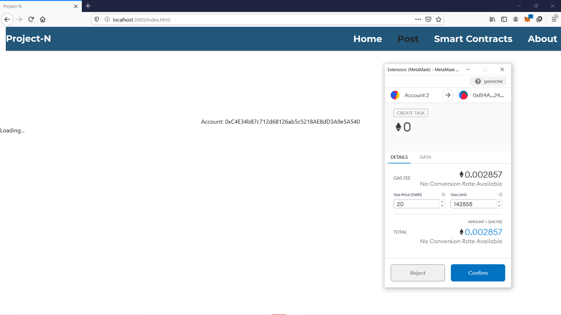Viewport: 561px width, 315px height.
Task: Reload the page with the refresh icon
Action: (31, 19)
